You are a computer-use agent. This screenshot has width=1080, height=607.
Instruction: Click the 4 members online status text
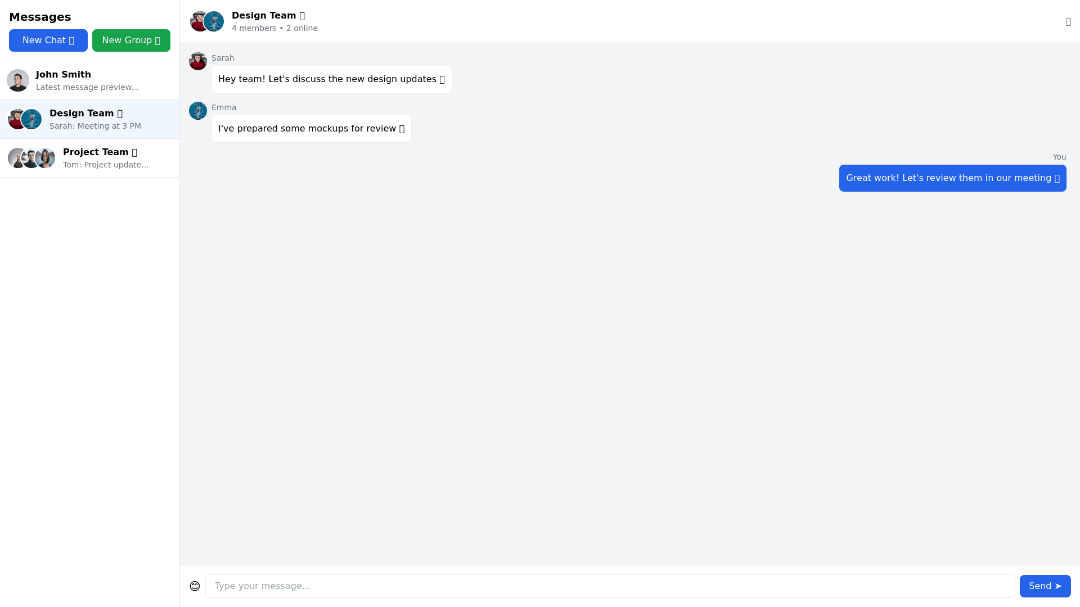coord(274,28)
